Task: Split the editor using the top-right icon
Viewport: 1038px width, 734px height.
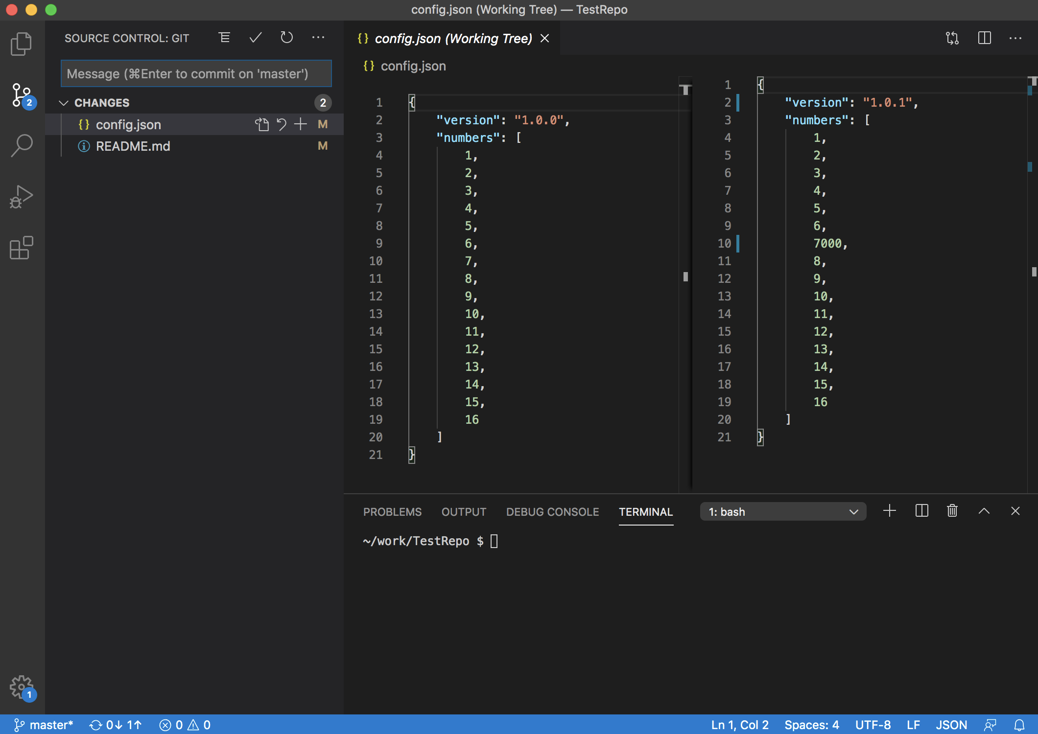Action: 984,38
